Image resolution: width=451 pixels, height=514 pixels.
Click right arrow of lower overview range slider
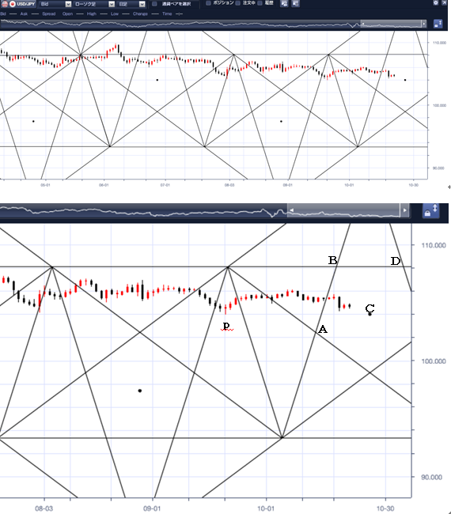point(405,210)
